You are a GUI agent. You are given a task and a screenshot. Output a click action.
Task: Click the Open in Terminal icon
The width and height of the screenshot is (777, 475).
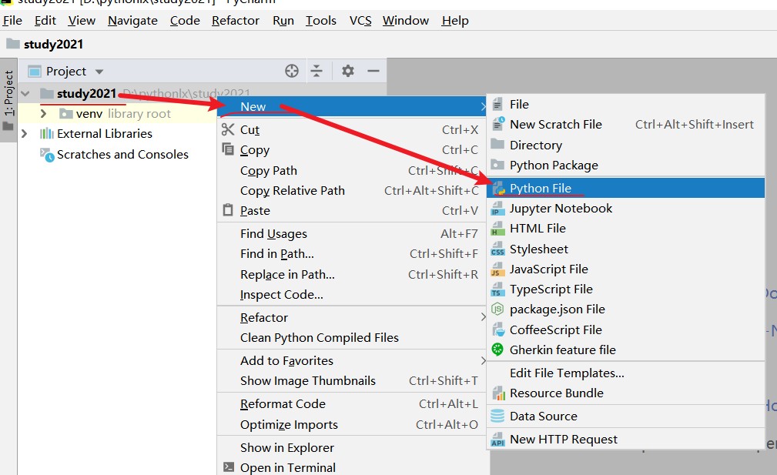pos(229,467)
